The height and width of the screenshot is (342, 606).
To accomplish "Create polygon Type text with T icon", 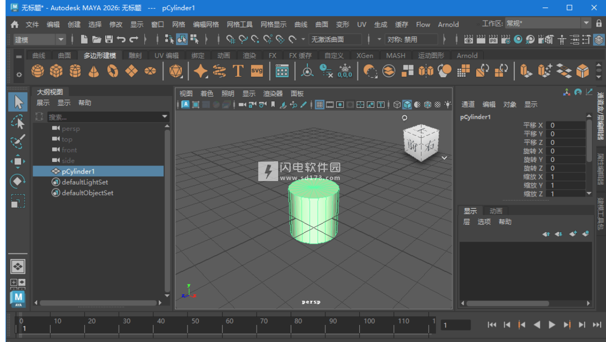I will (238, 72).
